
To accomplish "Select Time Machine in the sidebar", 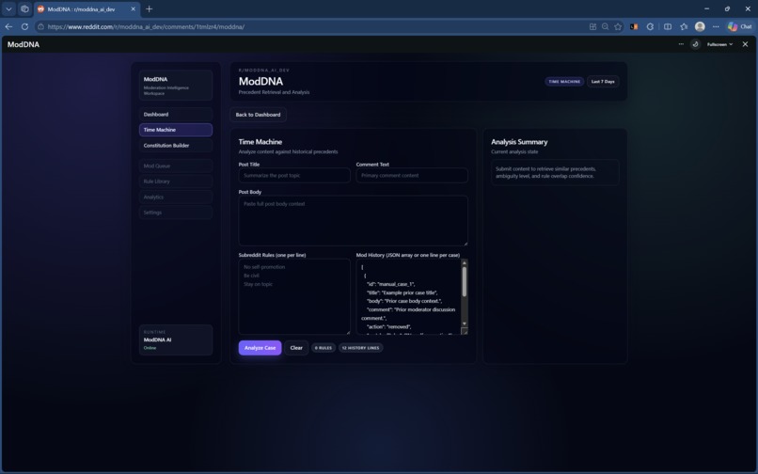I will (176, 130).
